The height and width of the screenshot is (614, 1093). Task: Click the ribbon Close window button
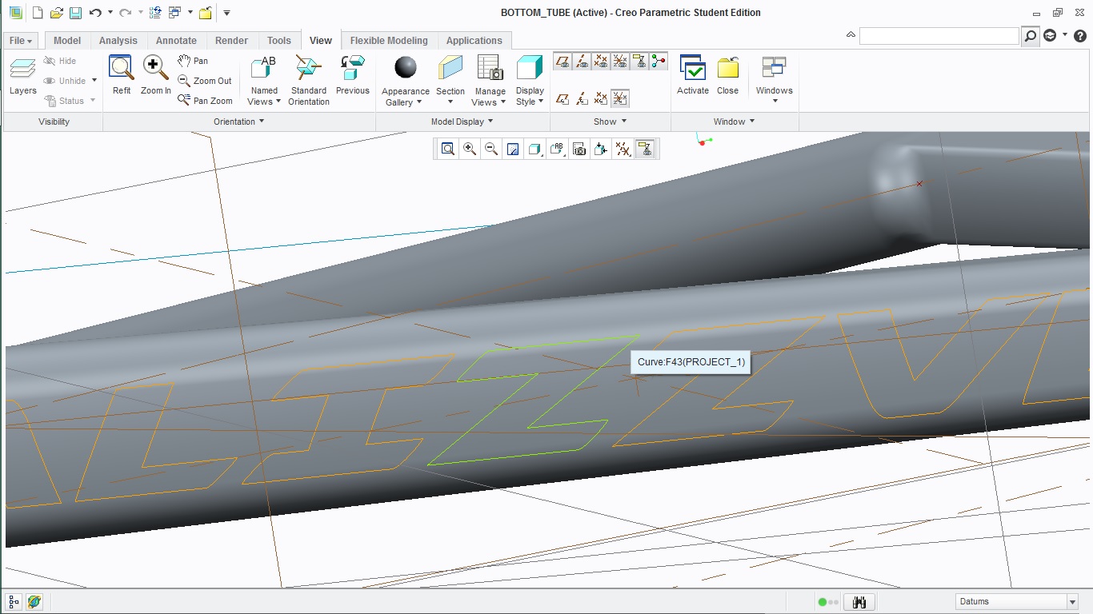(x=727, y=75)
